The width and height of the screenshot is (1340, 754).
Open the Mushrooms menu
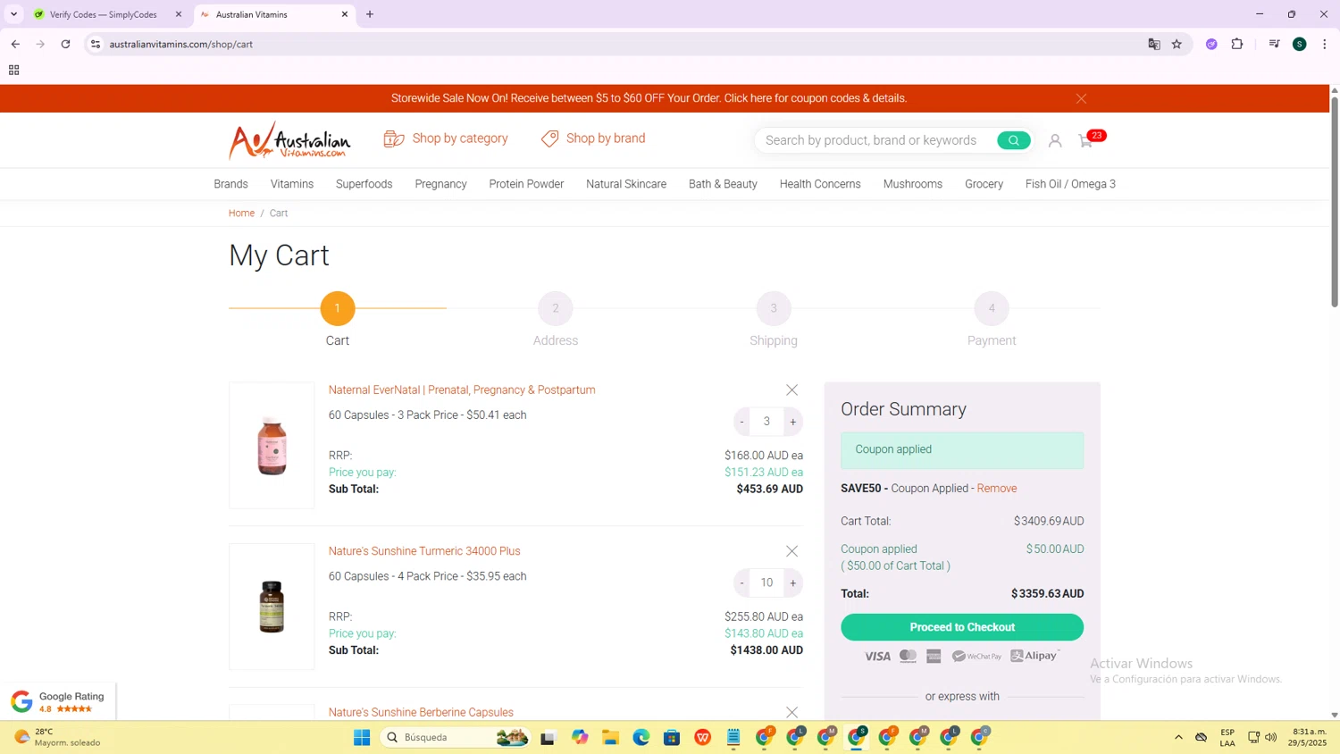coord(913,184)
